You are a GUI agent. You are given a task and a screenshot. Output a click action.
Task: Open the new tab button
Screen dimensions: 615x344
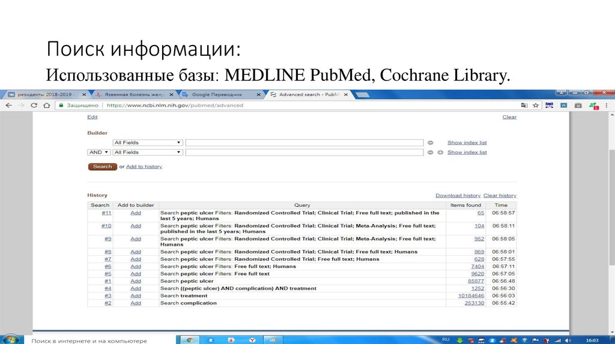click(362, 95)
